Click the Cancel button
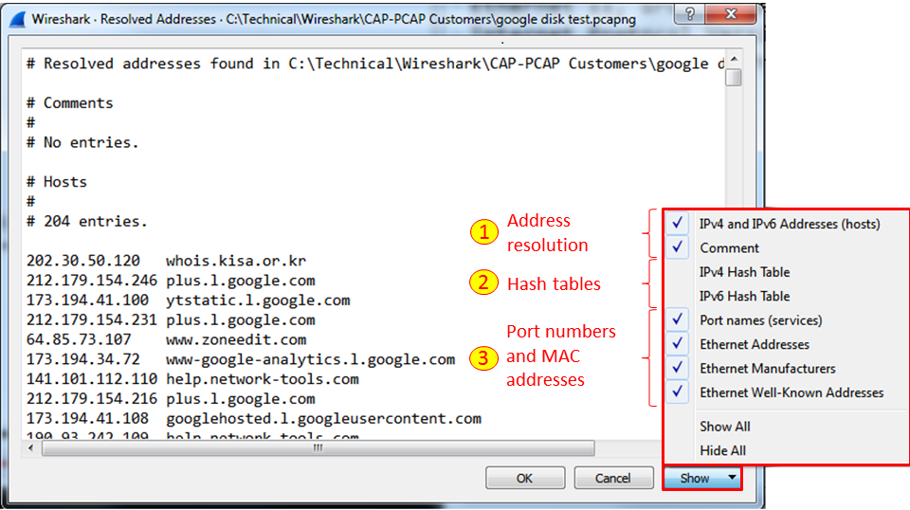This screenshot has height=510, width=910. (613, 478)
